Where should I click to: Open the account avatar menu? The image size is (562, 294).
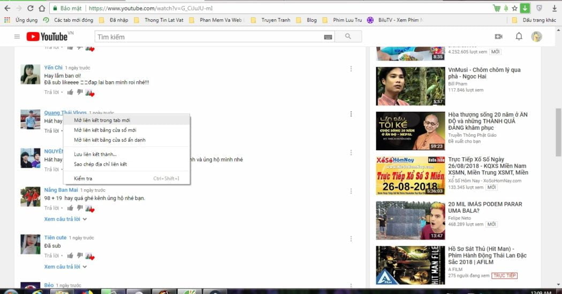coord(536,36)
